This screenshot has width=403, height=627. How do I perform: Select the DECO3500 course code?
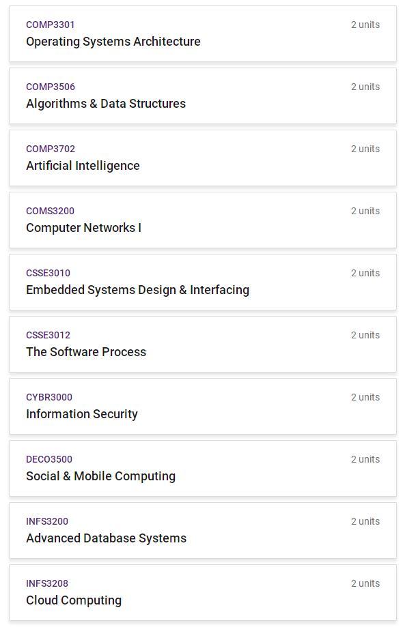tap(49, 459)
